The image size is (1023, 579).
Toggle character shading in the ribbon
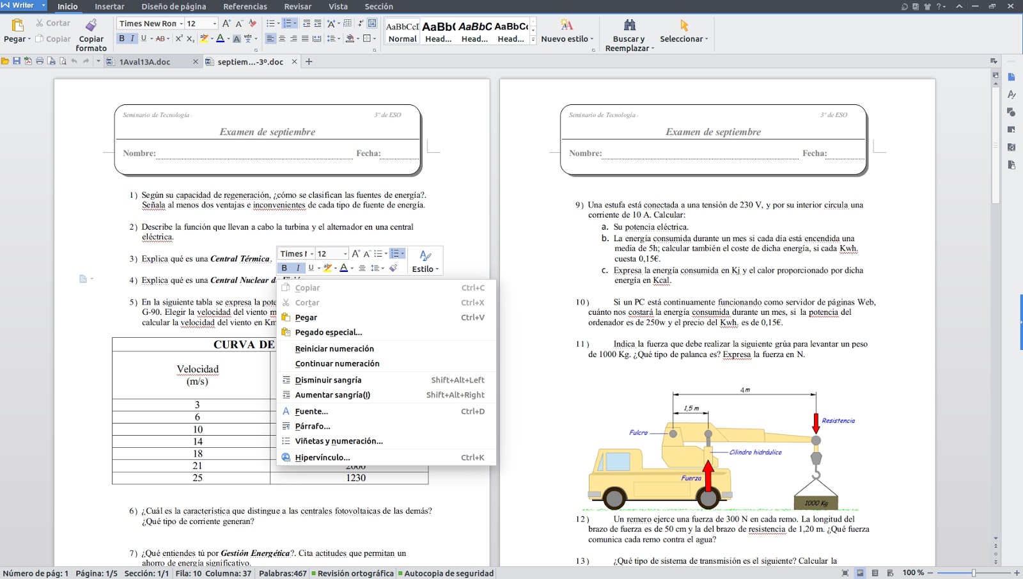point(237,38)
